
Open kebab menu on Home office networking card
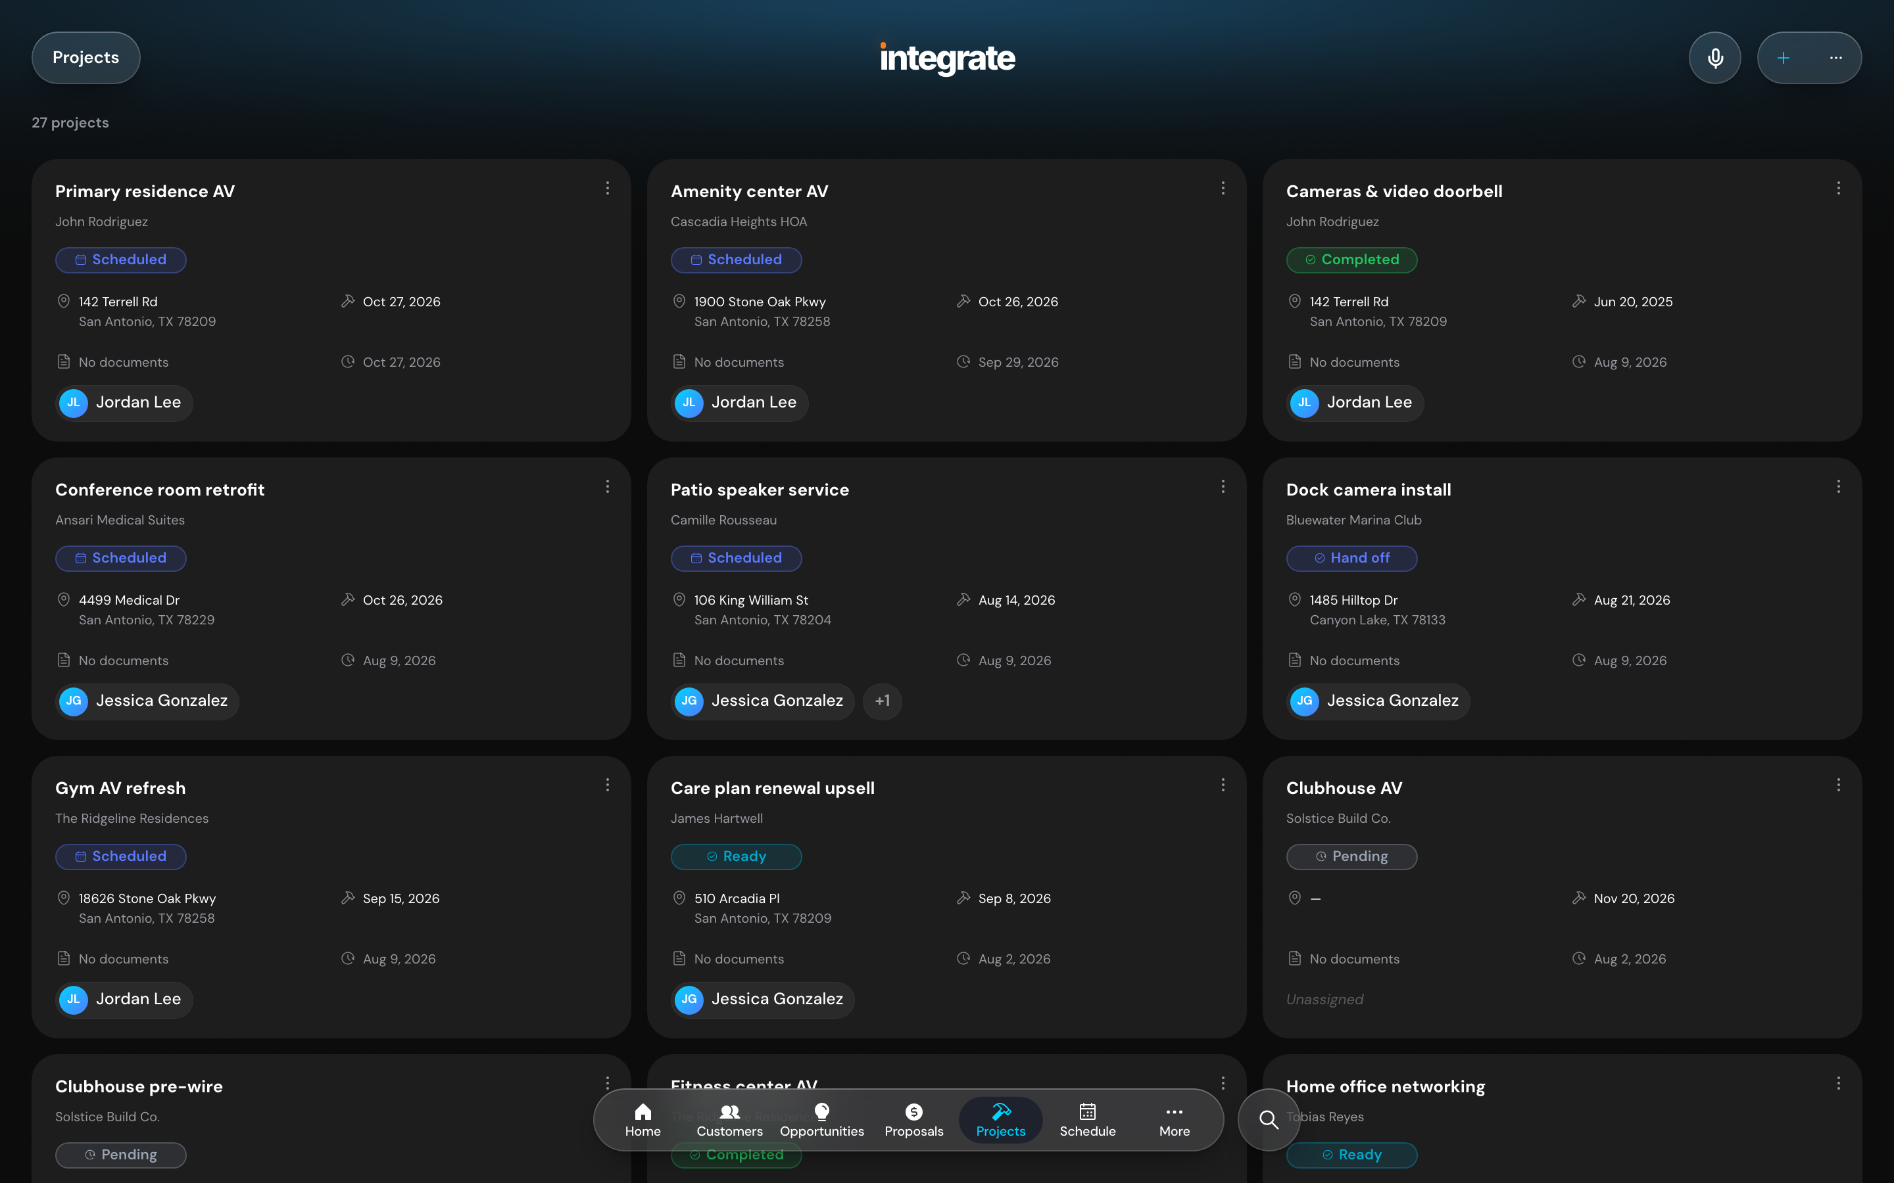pos(1839,1084)
